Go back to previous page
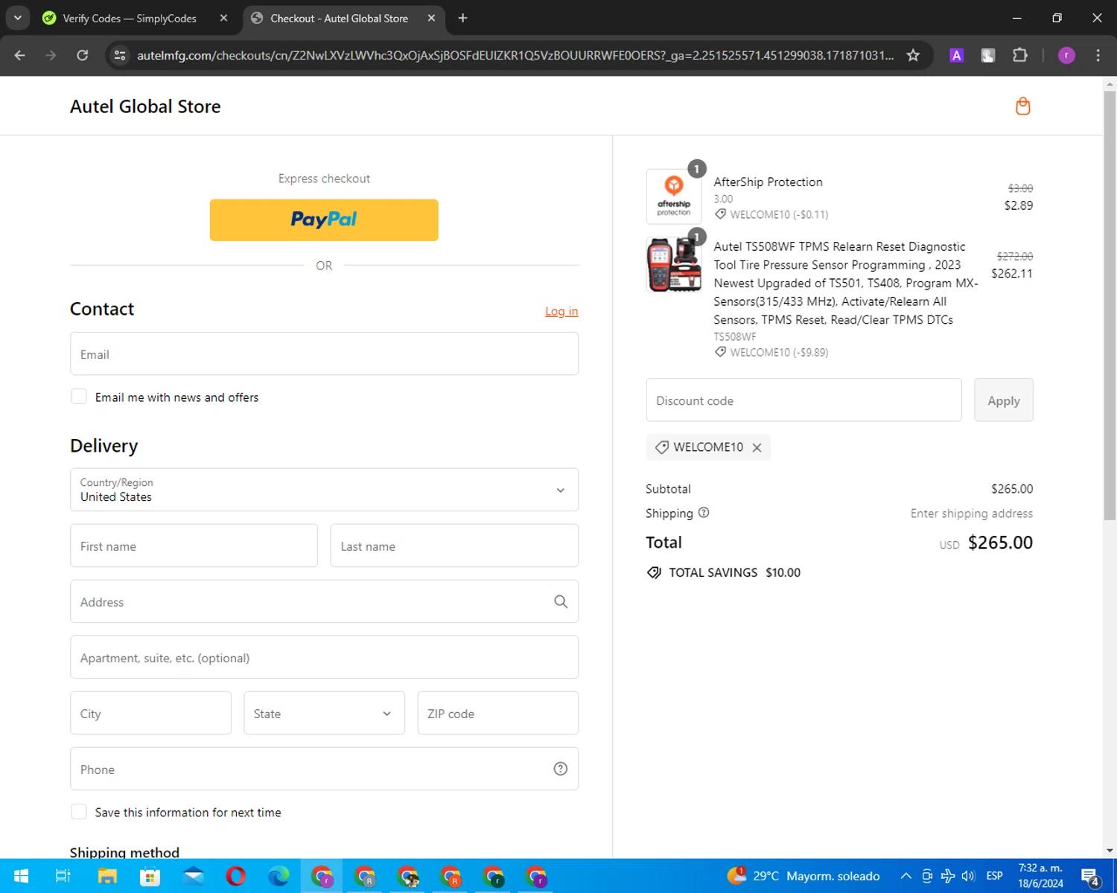 [x=20, y=55]
